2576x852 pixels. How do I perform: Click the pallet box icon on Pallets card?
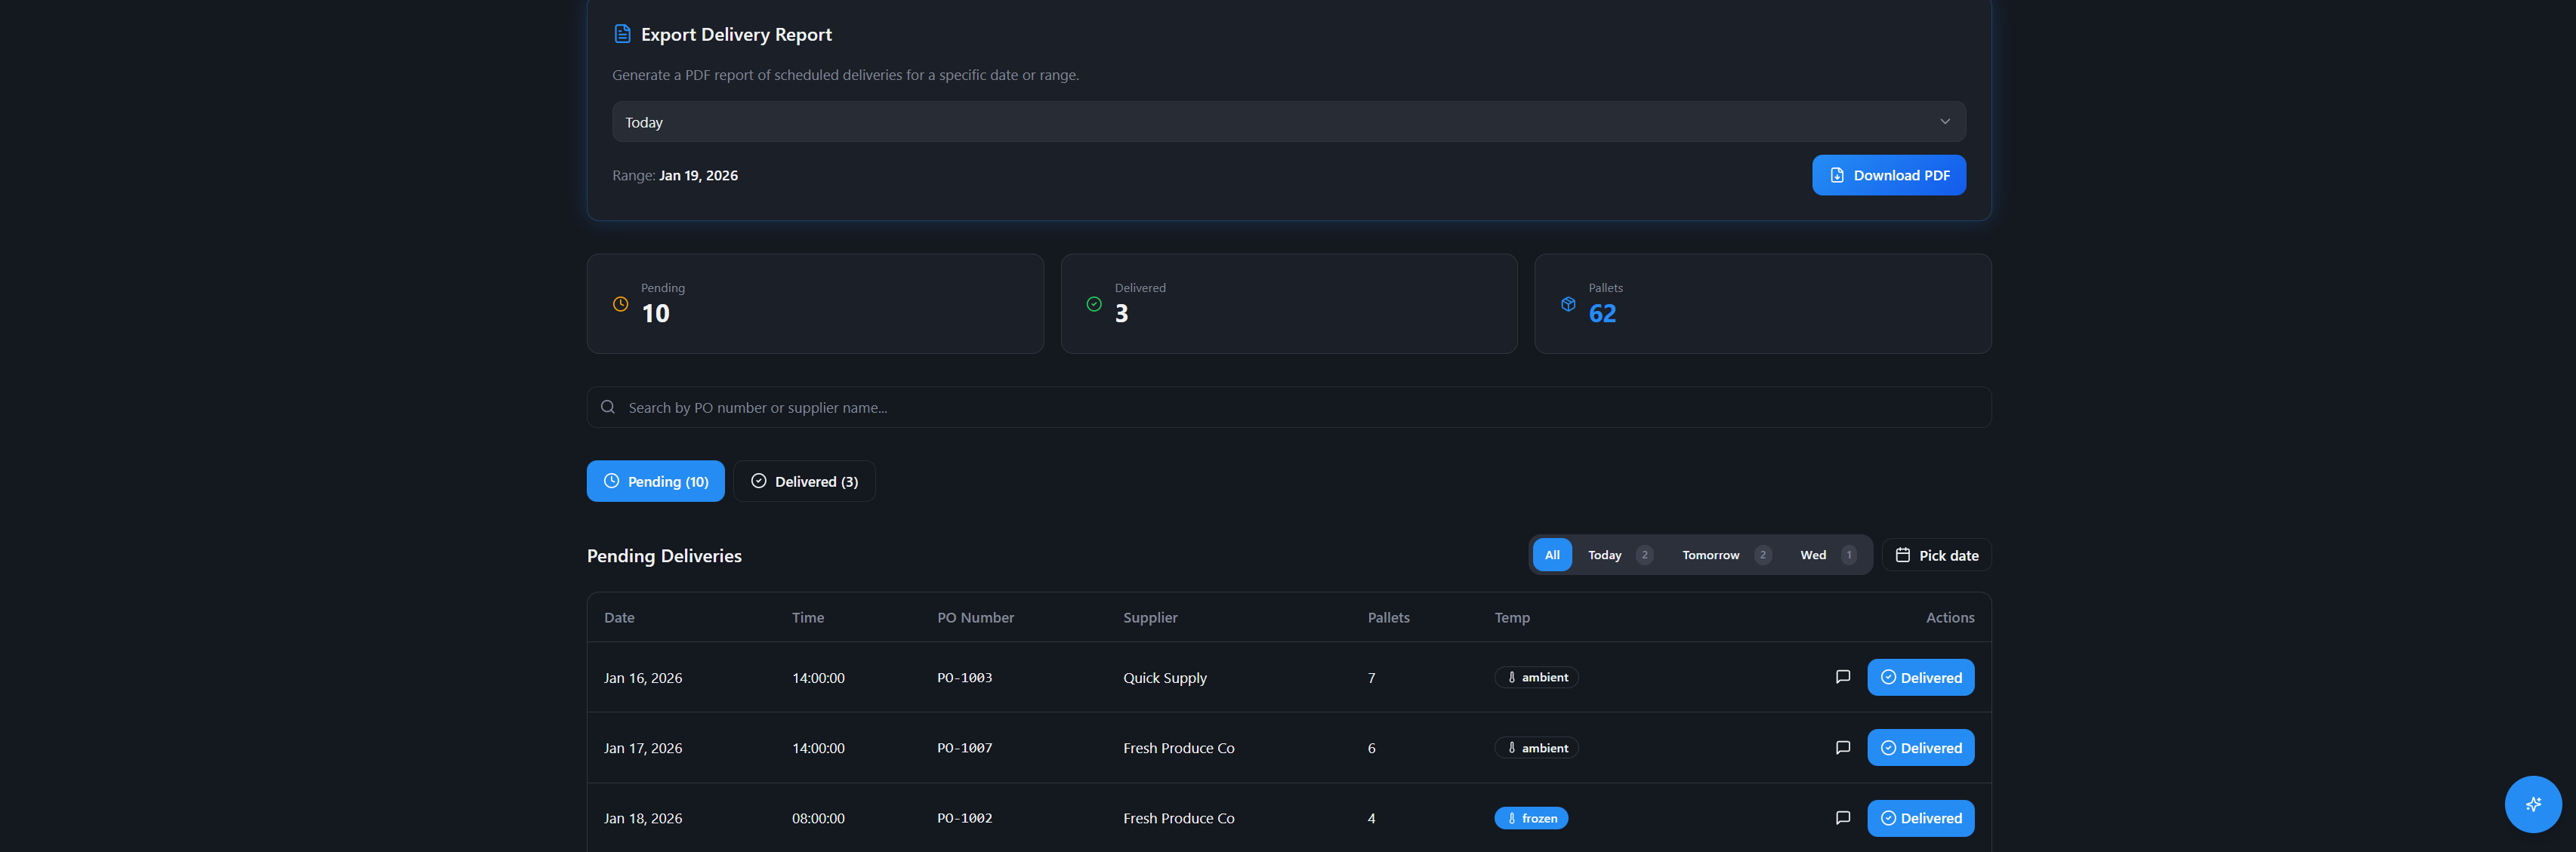[1568, 303]
